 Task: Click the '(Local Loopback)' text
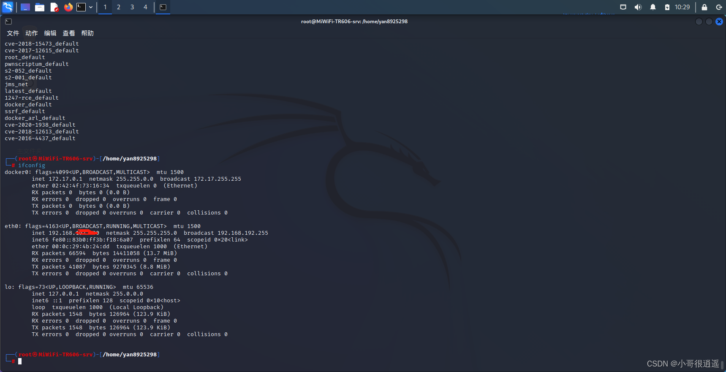click(x=136, y=307)
